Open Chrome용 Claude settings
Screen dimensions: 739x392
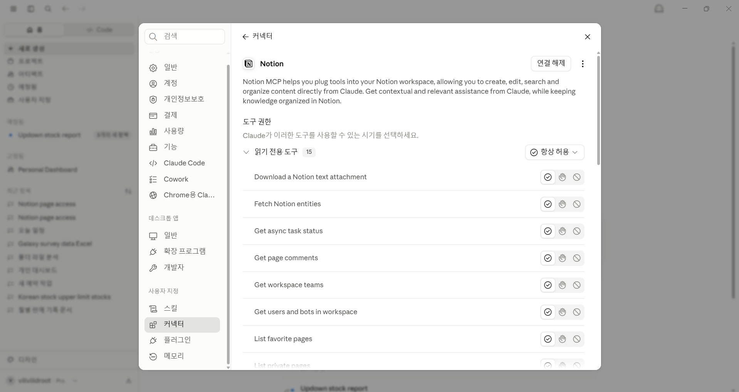point(182,195)
